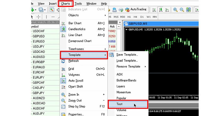
Task: Select Line Chart menu item
Action: pyautogui.click(x=84, y=35)
